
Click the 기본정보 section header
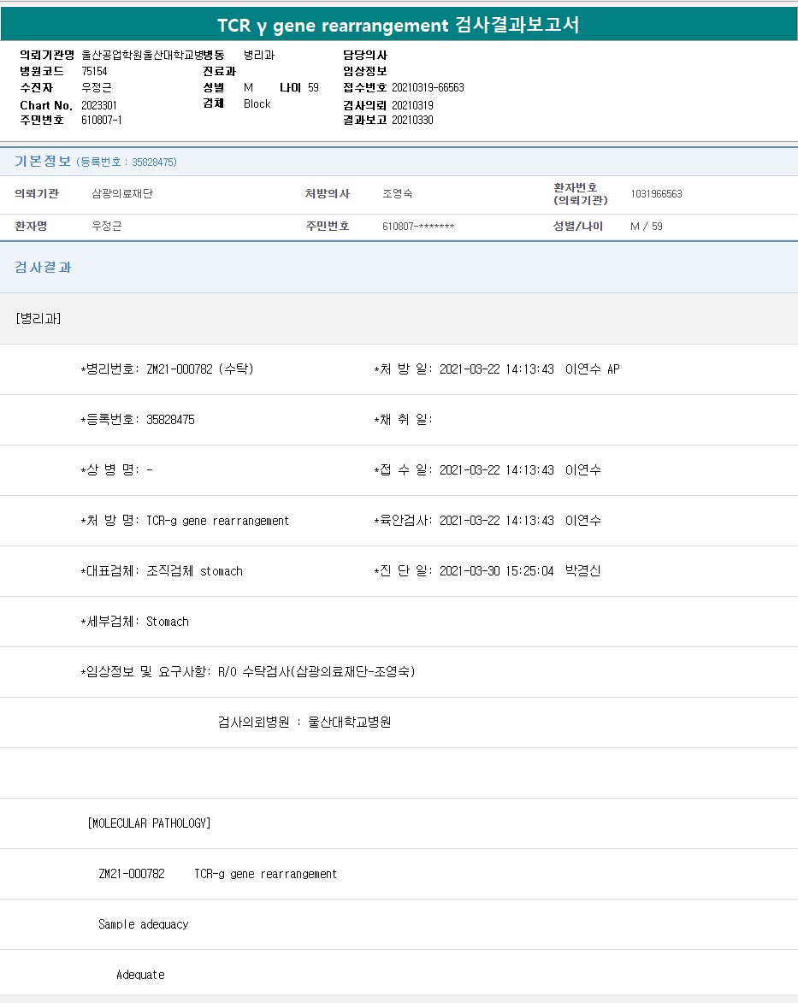[x=43, y=161]
